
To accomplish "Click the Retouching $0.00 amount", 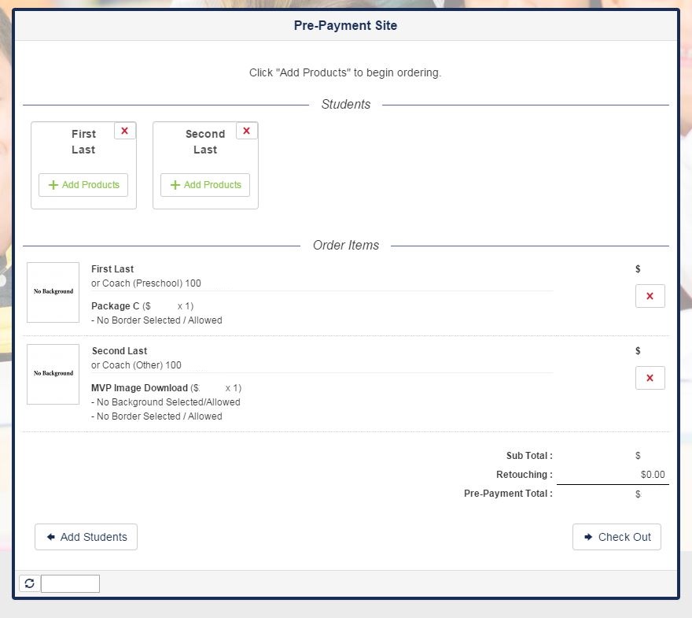I will 652,475.
